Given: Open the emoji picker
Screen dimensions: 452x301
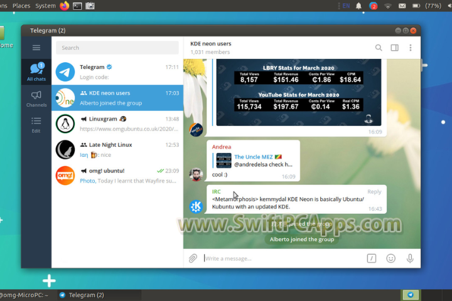Looking at the screenshot, I should click(x=390, y=258).
